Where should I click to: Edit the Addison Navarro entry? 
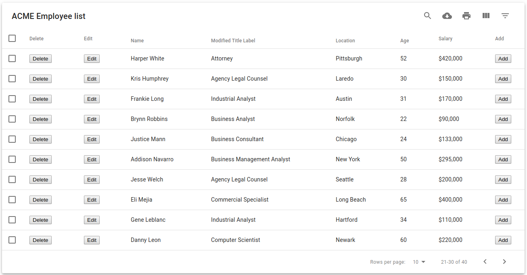92,159
